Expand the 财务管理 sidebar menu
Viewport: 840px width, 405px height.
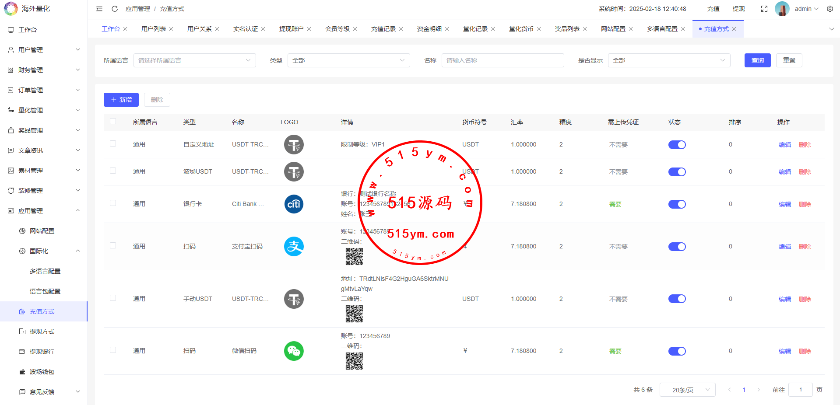[x=44, y=70]
